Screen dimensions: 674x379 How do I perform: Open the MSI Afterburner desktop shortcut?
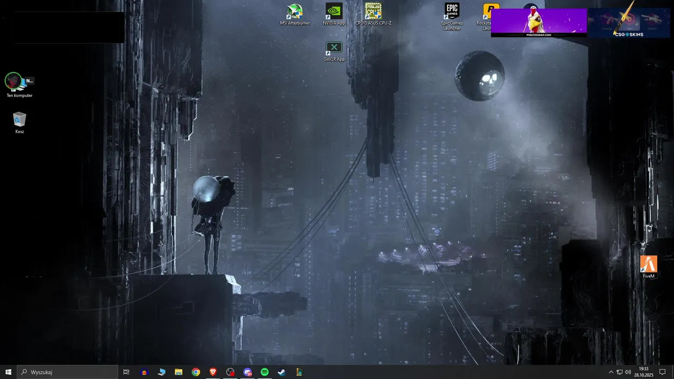click(295, 15)
